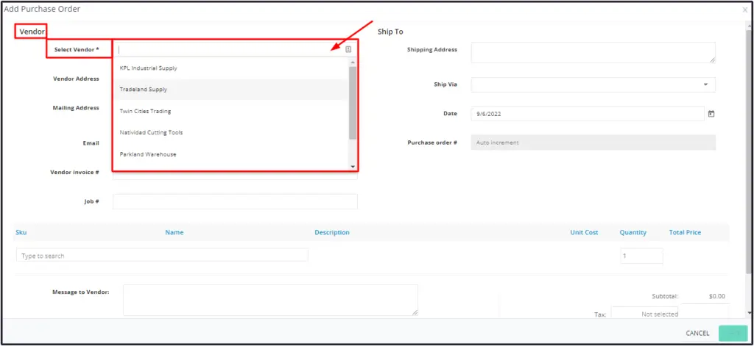The height and width of the screenshot is (346, 754).
Task: Click the Sku column header
Action: 21,232
